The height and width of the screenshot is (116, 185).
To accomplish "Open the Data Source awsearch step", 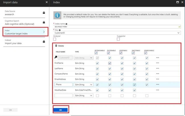I will [x=24, y=13].
